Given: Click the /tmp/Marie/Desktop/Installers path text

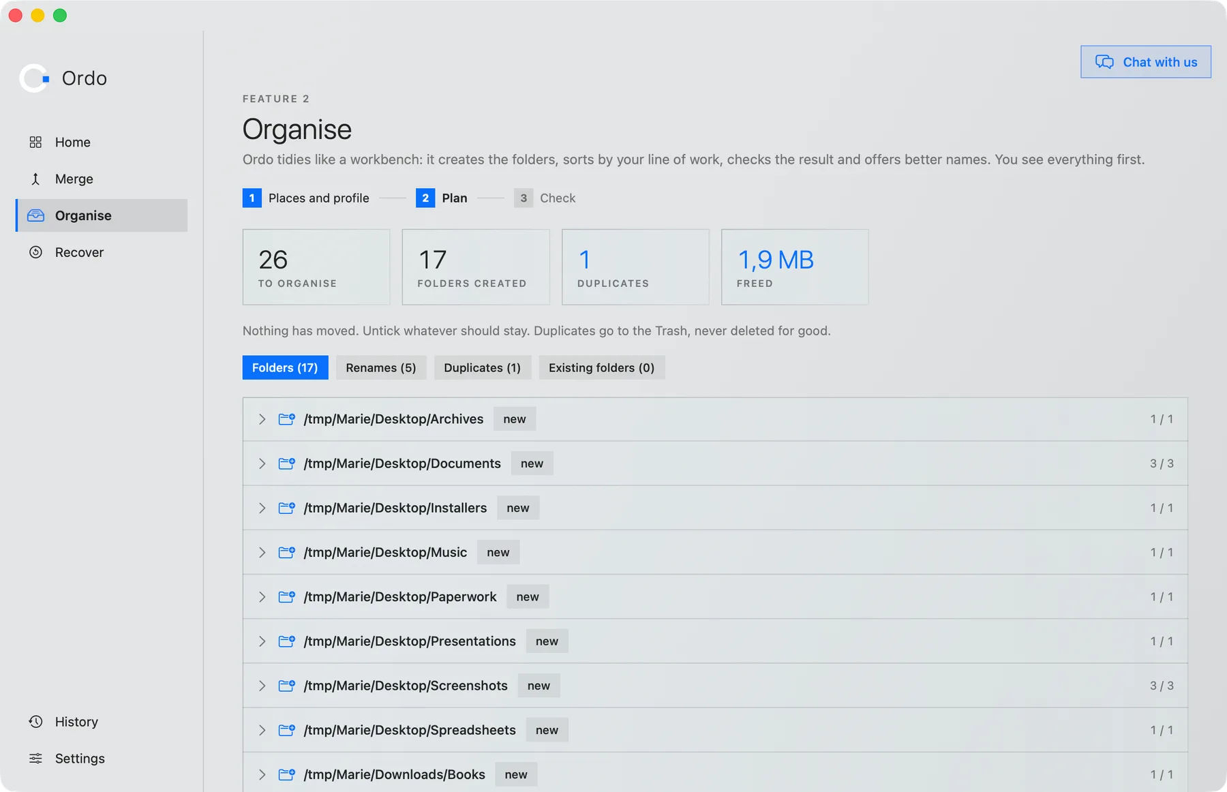Looking at the screenshot, I should point(395,508).
